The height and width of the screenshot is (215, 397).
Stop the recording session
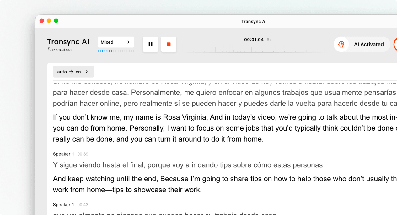(x=169, y=44)
